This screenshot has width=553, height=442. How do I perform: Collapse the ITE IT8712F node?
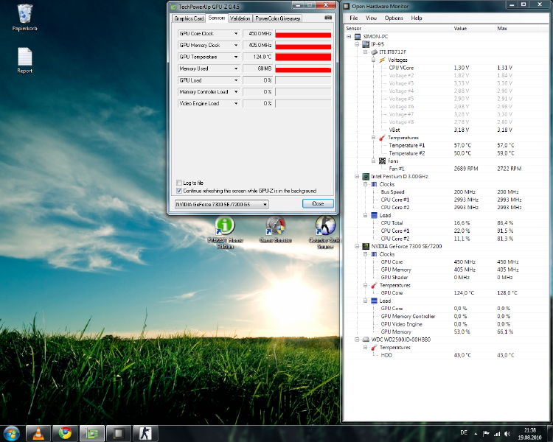[366, 52]
